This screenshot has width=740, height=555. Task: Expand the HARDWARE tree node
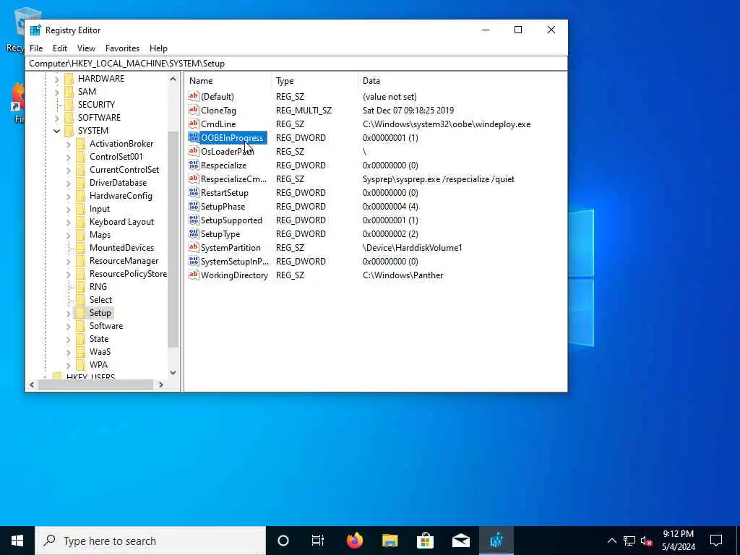click(x=56, y=79)
